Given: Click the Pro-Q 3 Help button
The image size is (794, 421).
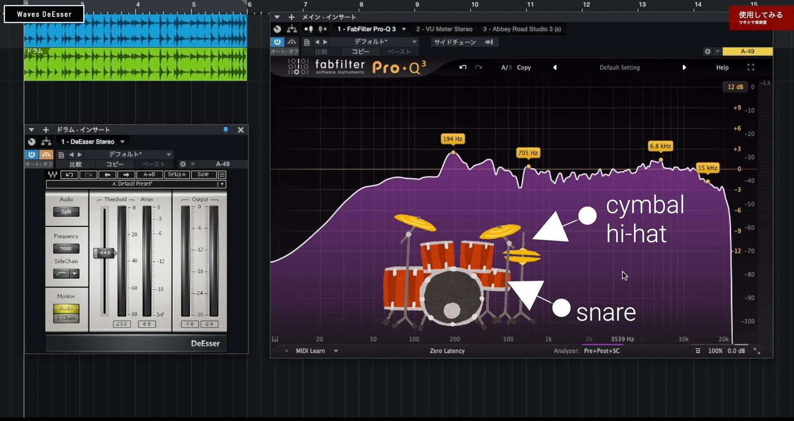Looking at the screenshot, I should [722, 67].
